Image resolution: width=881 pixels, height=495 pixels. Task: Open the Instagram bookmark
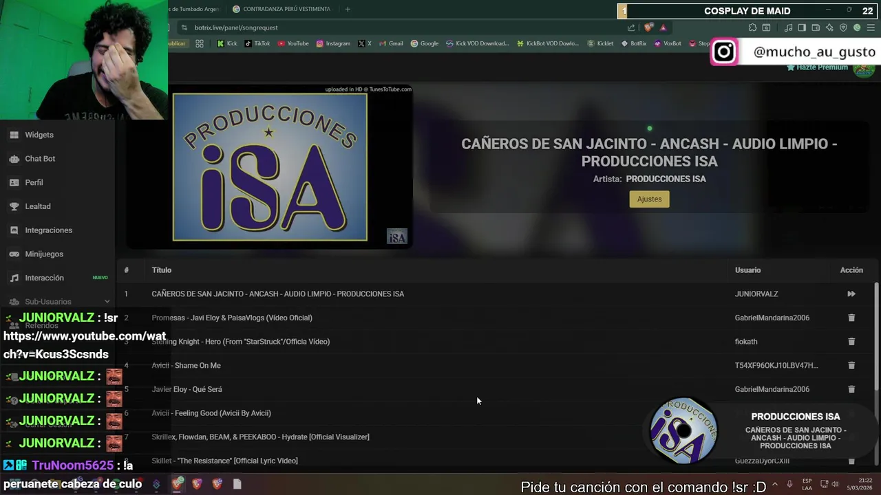coord(333,43)
